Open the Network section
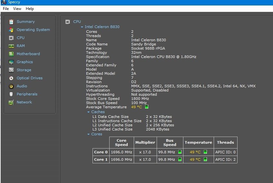This screenshot has width=273, height=183. pyautogui.click(x=24, y=102)
